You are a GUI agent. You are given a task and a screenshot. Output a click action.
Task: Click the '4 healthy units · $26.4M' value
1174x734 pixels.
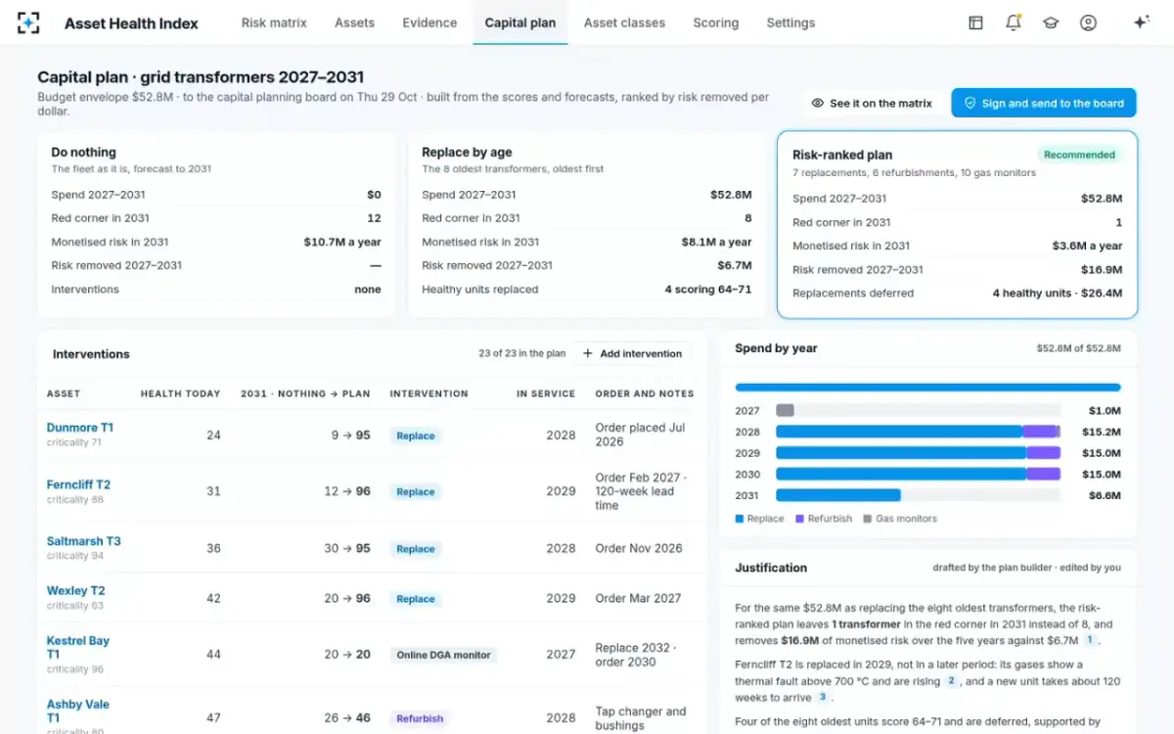pos(1058,293)
